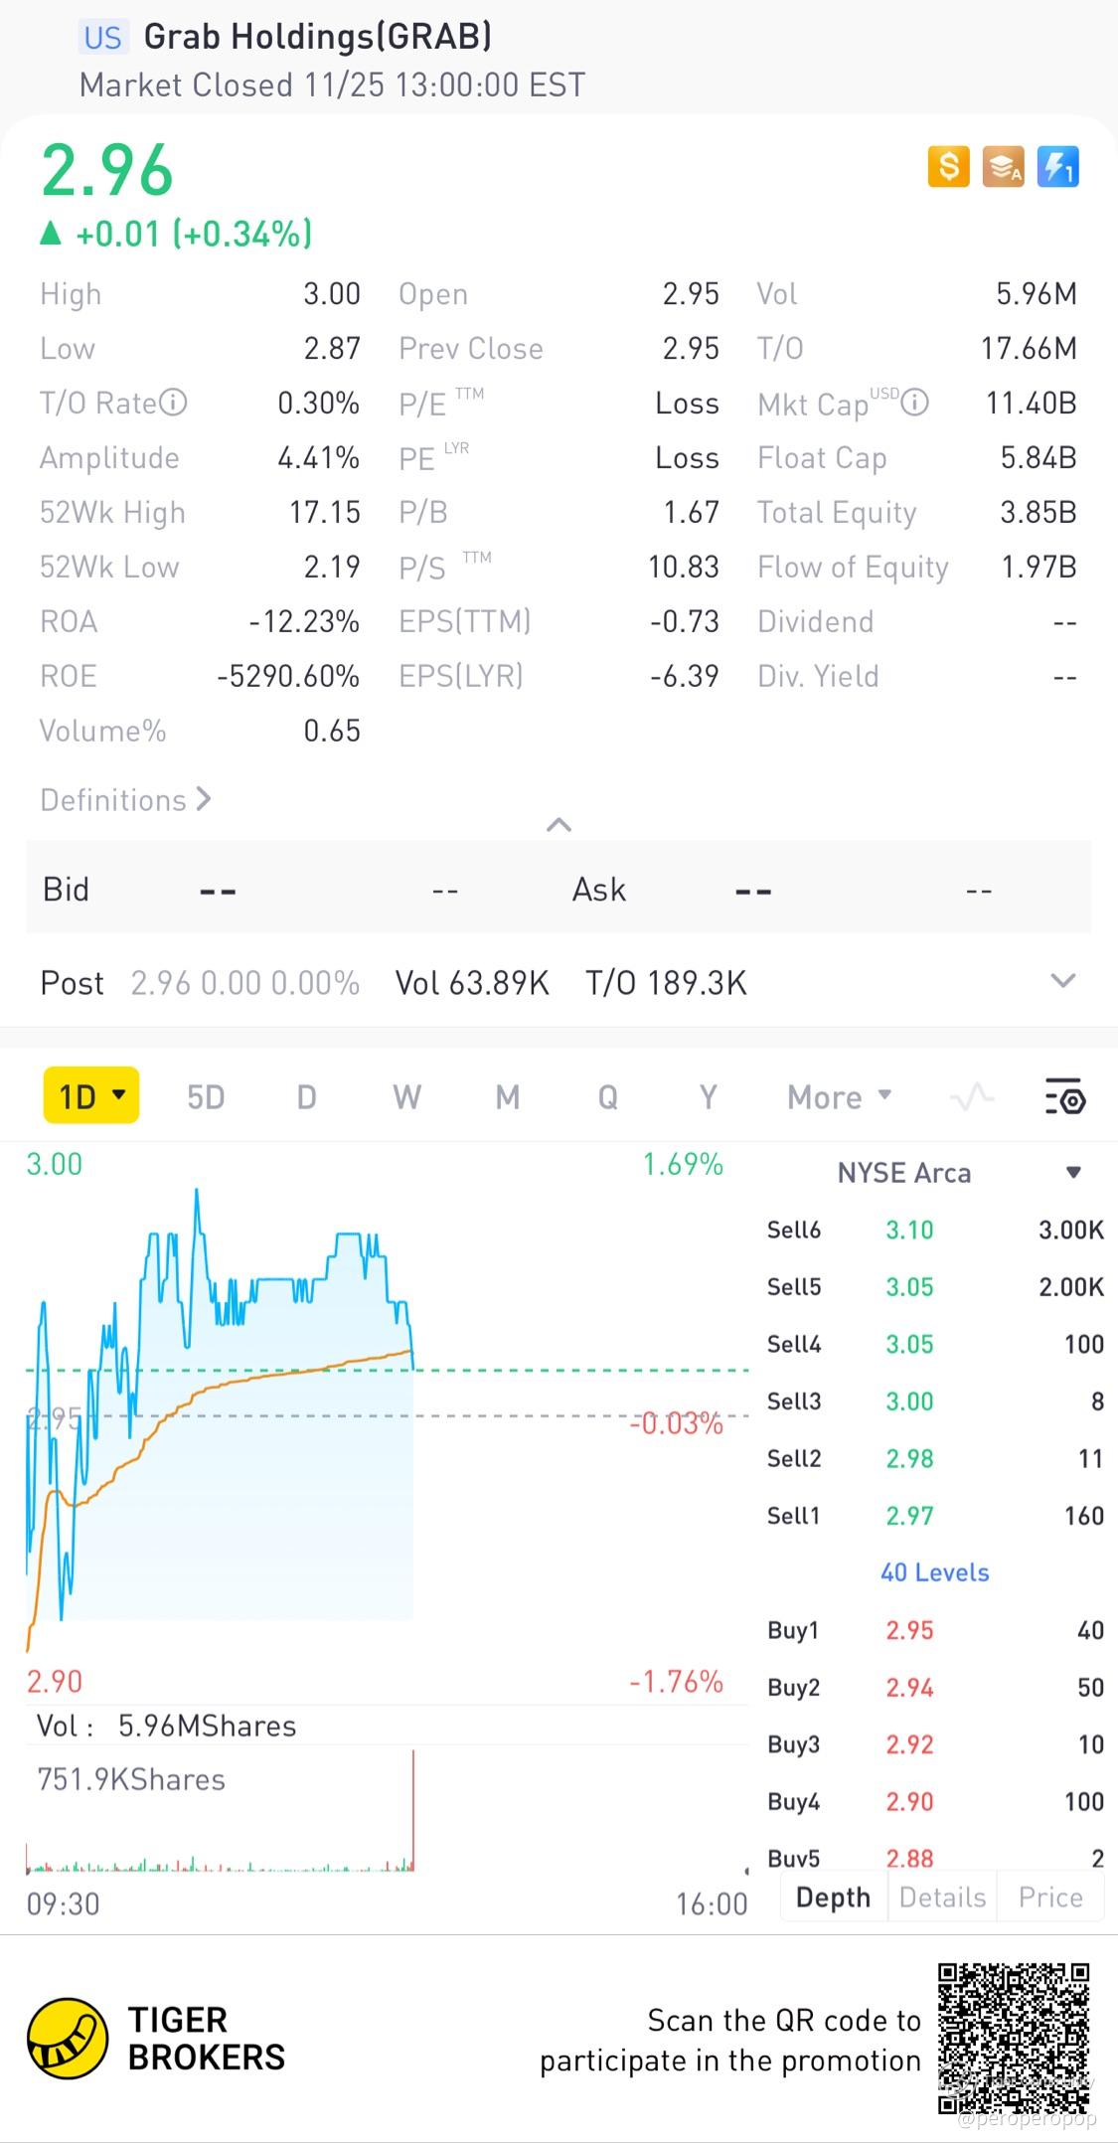Viewport: 1118px width, 2143px height.
Task: Open chart display settings icon
Action: (x=1064, y=1097)
